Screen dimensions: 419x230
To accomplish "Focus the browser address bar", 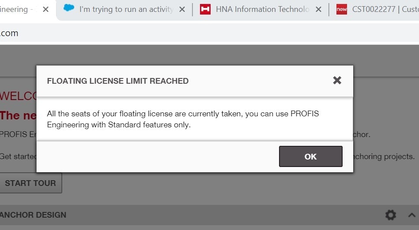I will coord(209,33).
